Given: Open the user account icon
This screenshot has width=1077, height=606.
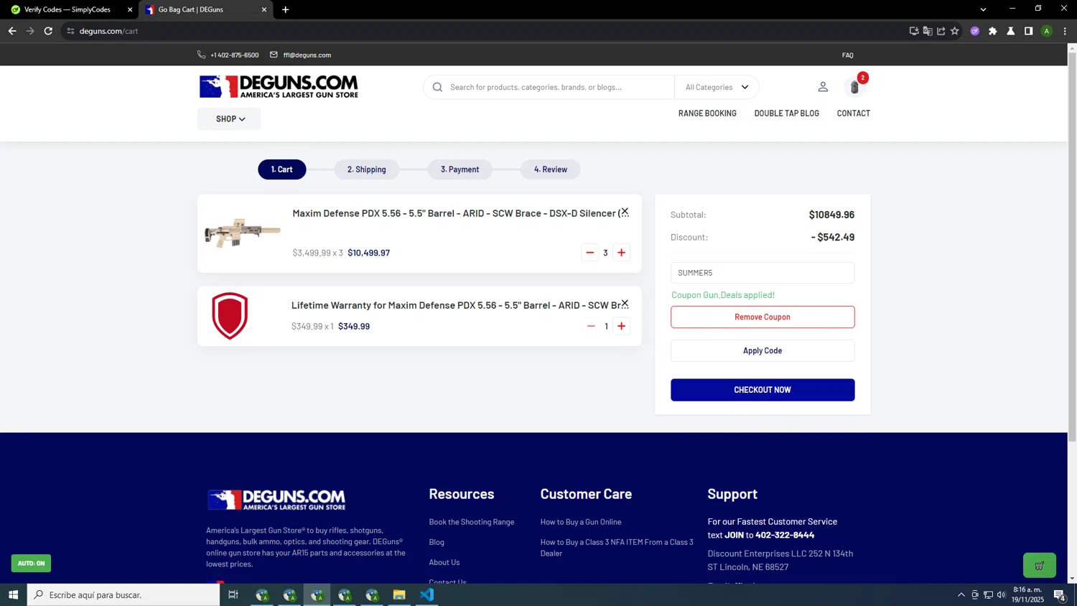Looking at the screenshot, I should (823, 87).
